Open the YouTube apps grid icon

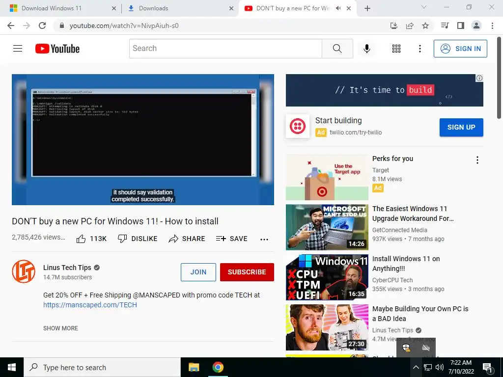[396, 49]
